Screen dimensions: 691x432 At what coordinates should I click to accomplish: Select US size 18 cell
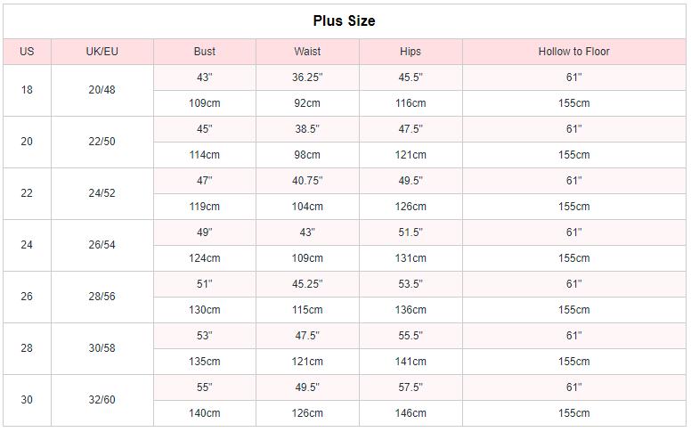pyautogui.click(x=27, y=90)
